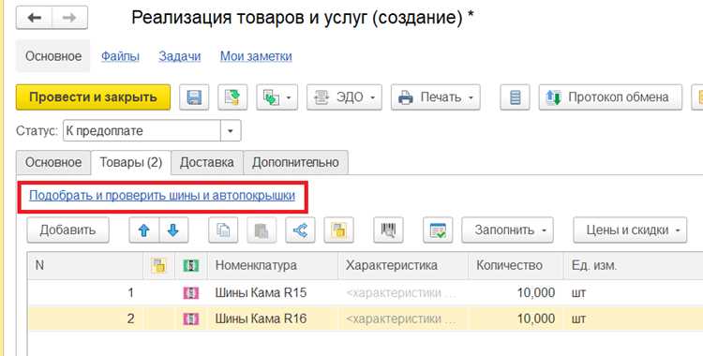Viewport: 703px width, 356px height.
Task: Open Мои заметки link
Action: coord(256,56)
